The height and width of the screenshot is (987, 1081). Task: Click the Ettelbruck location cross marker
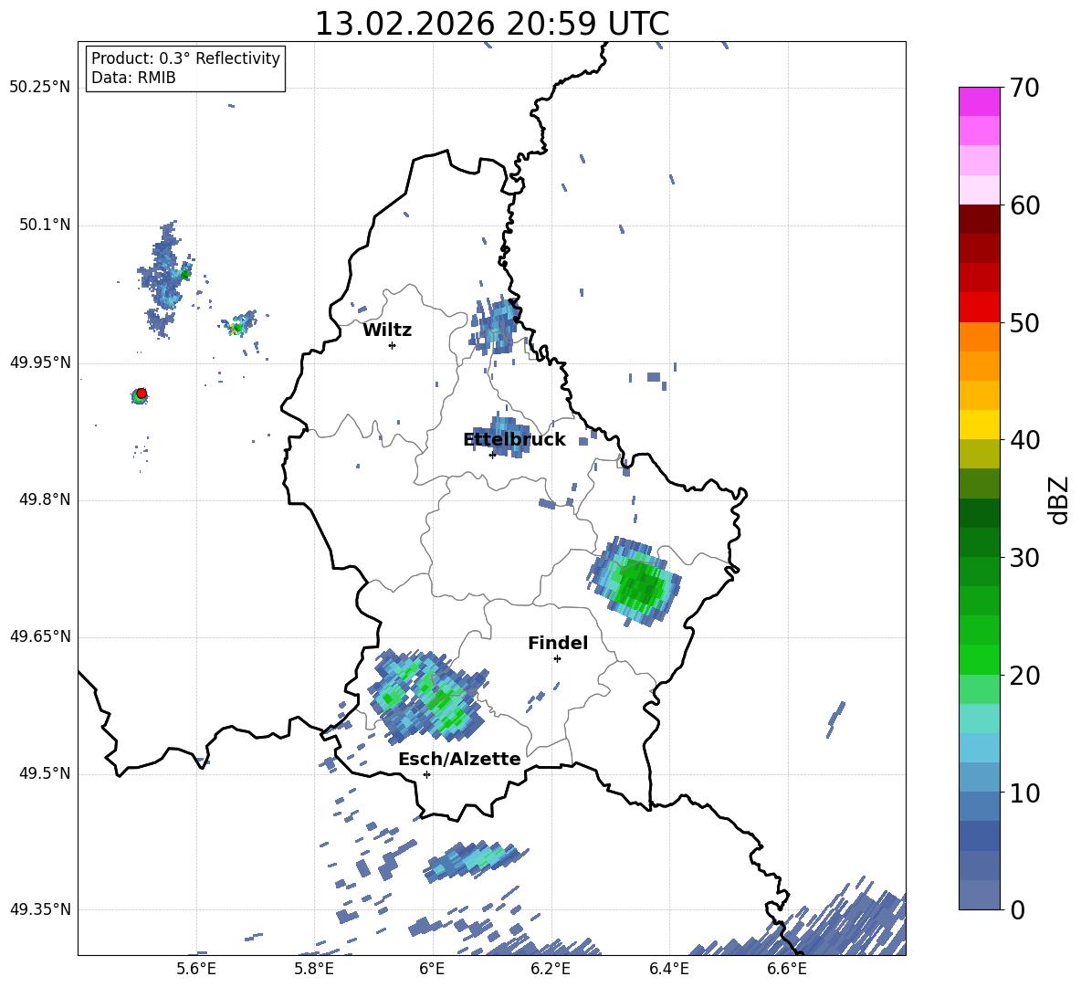pyautogui.click(x=492, y=455)
